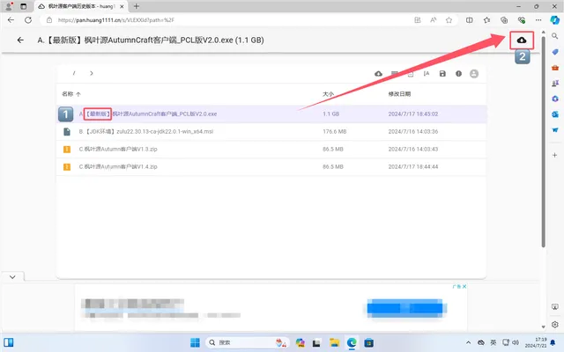Open the user account avatar icon
564x352 pixels.
(x=474, y=74)
